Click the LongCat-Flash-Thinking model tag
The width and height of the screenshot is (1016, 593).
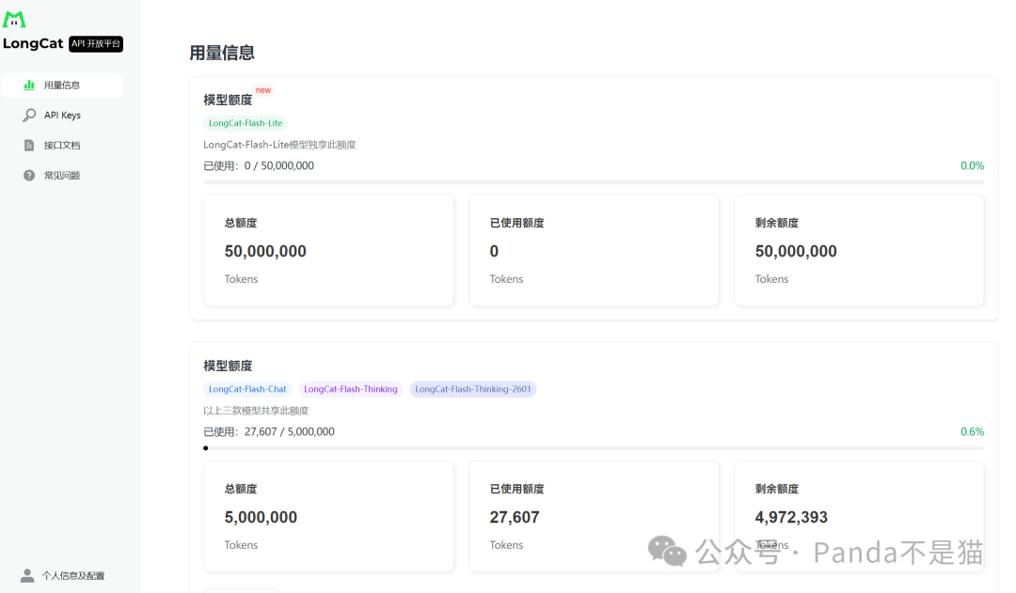click(351, 389)
